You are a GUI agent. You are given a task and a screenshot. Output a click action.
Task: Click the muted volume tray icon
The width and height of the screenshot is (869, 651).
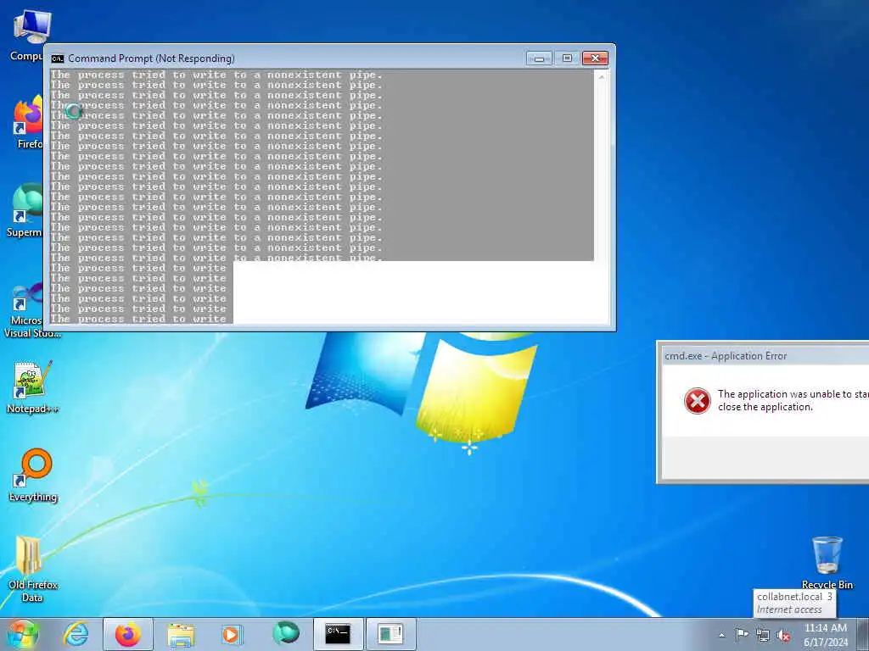[x=783, y=636]
